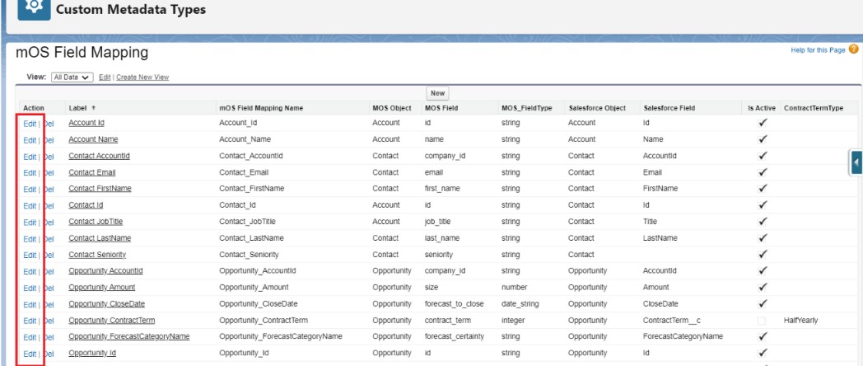Viewport: 863px width, 366px height.
Task: Sort by MOS Field column header
Action: coord(441,109)
